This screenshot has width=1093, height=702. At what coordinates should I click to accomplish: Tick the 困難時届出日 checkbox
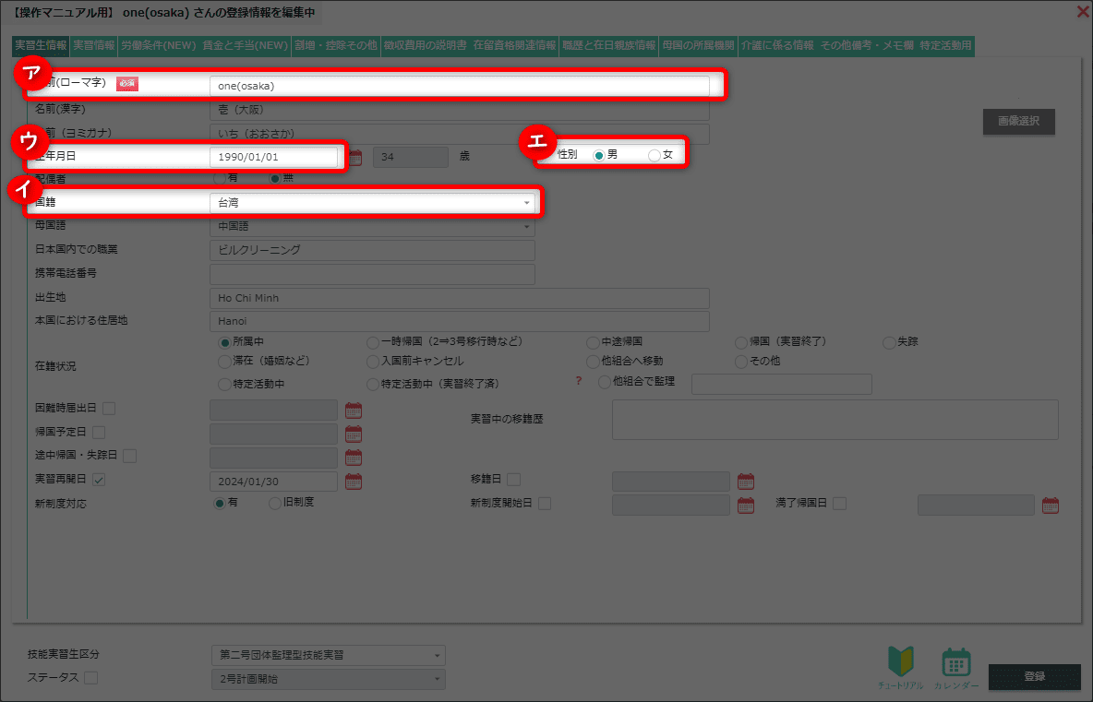(x=109, y=408)
